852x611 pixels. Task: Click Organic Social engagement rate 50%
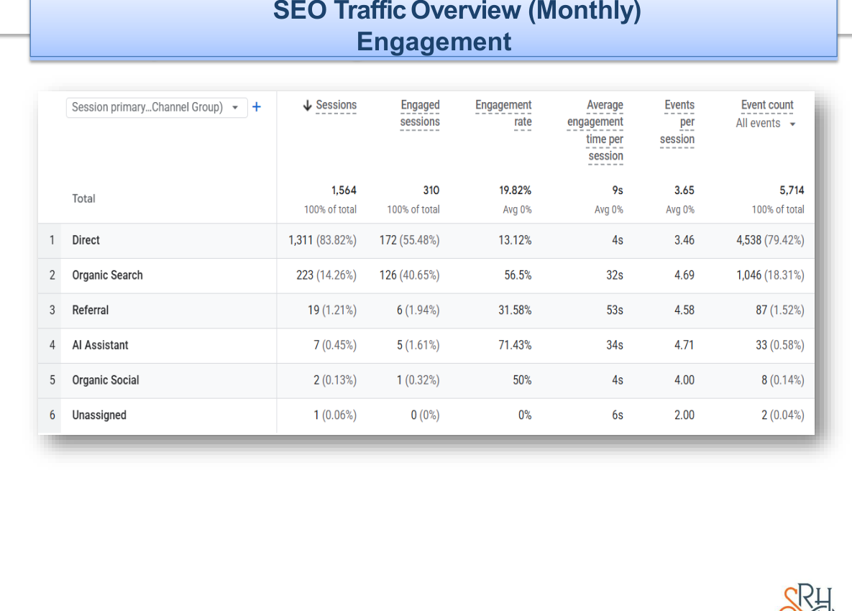[x=522, y=380]
